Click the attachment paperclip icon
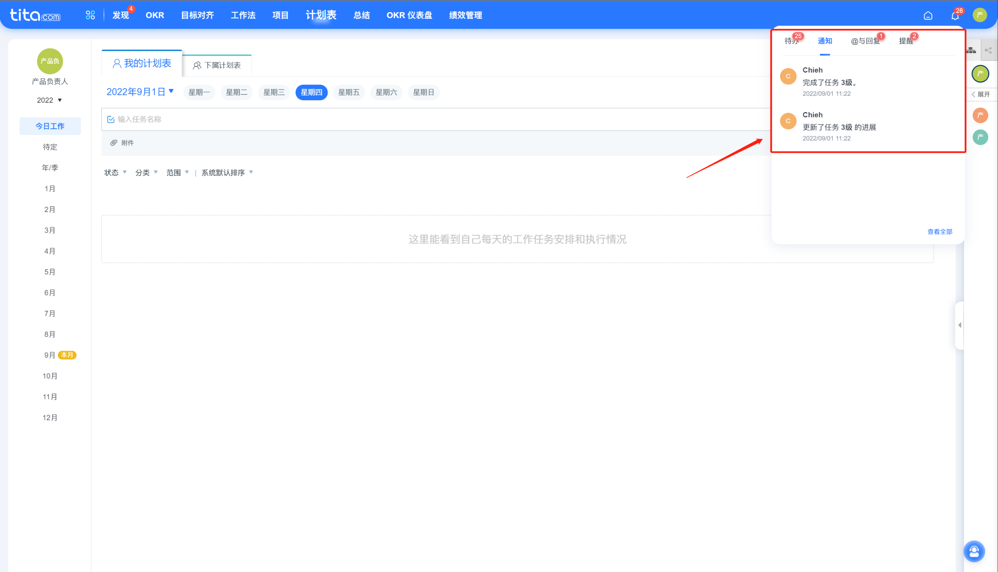 113,142
